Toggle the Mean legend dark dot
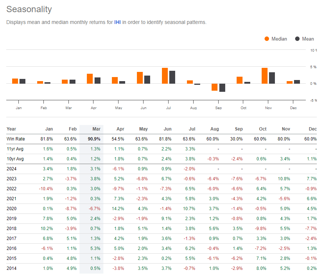The image size is (322, 278). [297, 39]
